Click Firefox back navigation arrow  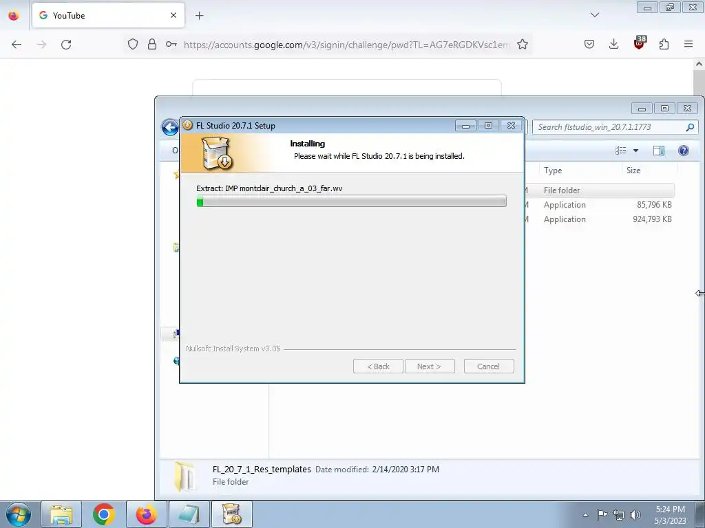[17, 45]
